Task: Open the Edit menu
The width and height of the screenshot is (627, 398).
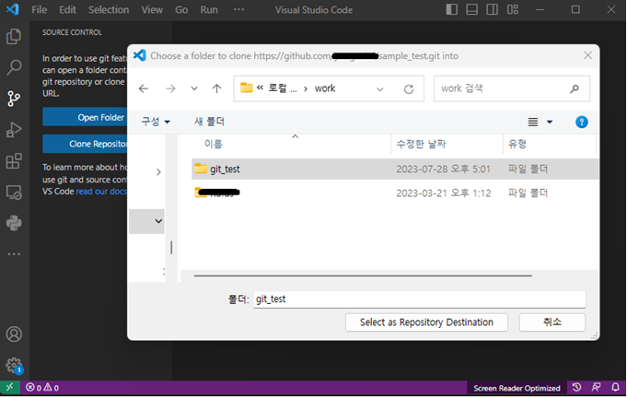Action: pyautogui.click(x=67, y=9)
